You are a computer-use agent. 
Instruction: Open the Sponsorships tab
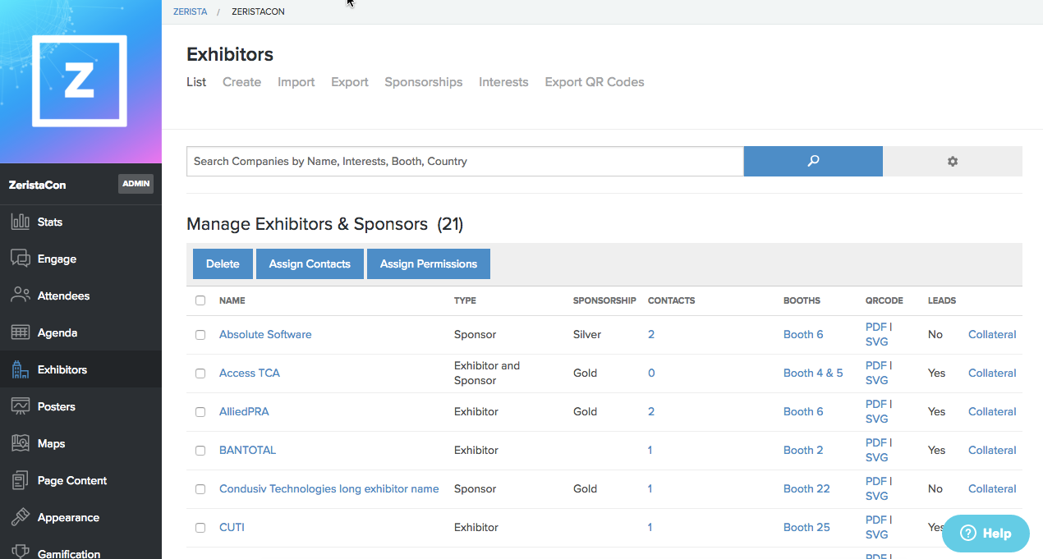pos(423,82)
